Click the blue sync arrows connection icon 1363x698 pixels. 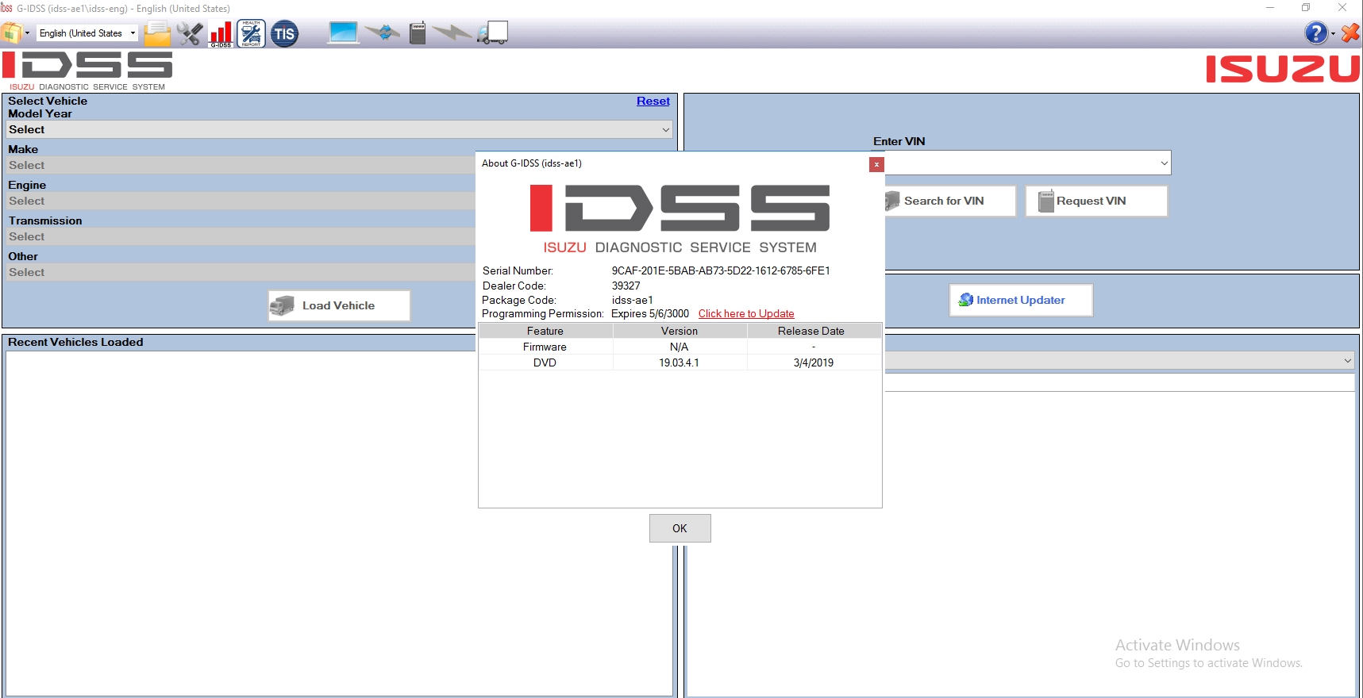point(383,33)
